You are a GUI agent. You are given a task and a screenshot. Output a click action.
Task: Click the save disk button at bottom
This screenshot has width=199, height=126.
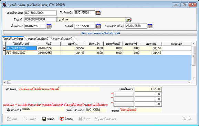click(48, 119)
